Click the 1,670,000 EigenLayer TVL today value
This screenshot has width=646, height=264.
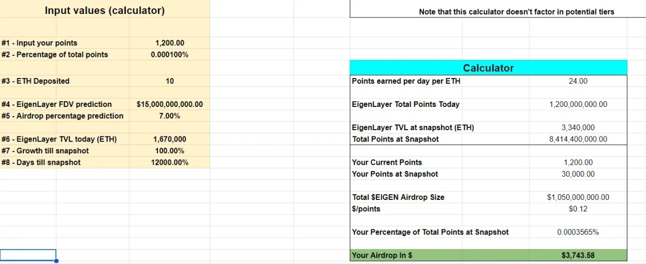tap(169, 139)
